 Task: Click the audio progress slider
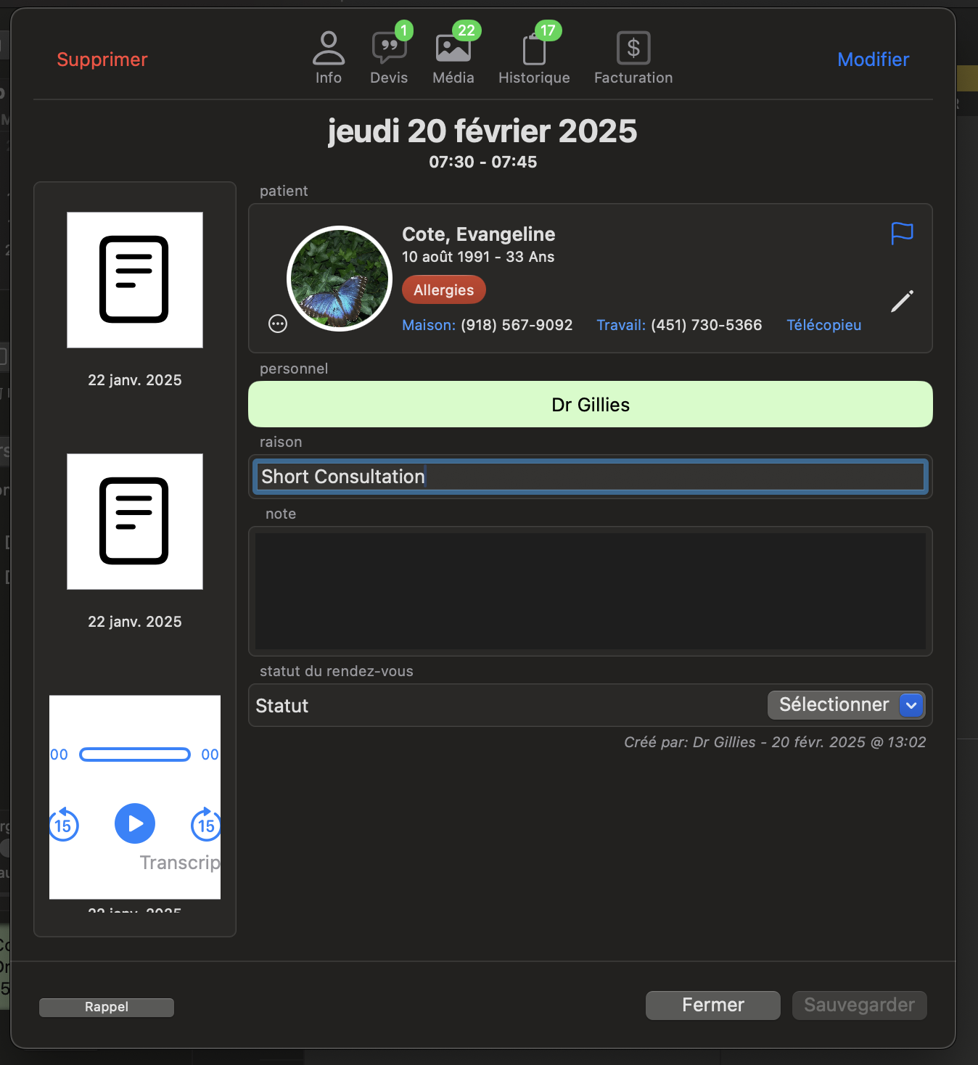(135, 754)
